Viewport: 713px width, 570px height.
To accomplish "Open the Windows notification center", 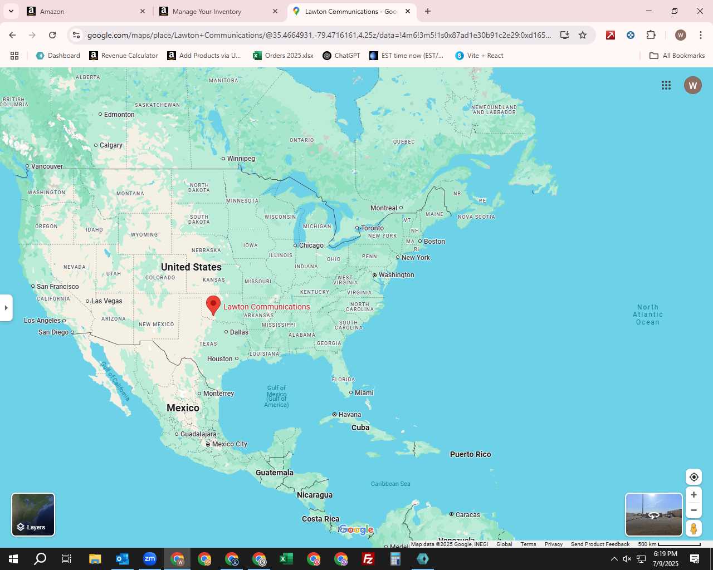I will pos(695,559).
